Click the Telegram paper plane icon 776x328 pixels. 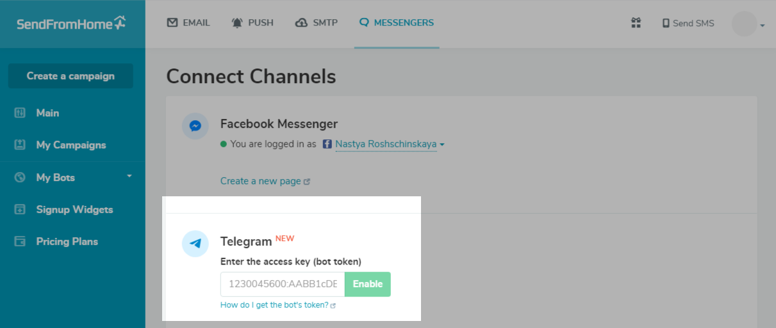(x=195, y=244)
